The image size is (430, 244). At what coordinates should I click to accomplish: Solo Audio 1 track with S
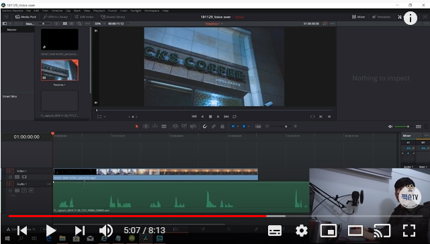(x=24, y=190)
